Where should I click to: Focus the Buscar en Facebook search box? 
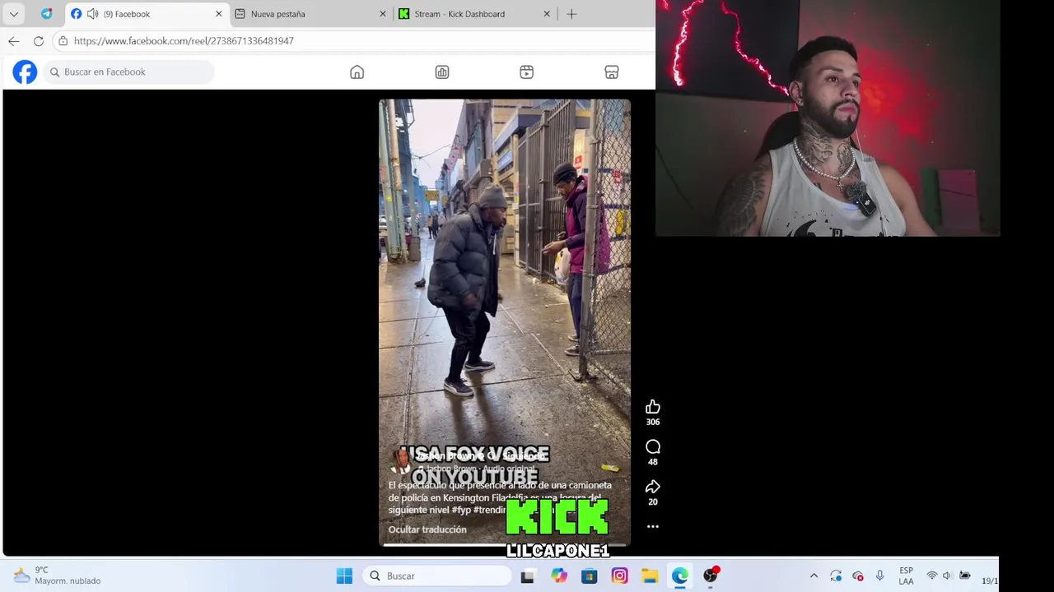(130, 72)
